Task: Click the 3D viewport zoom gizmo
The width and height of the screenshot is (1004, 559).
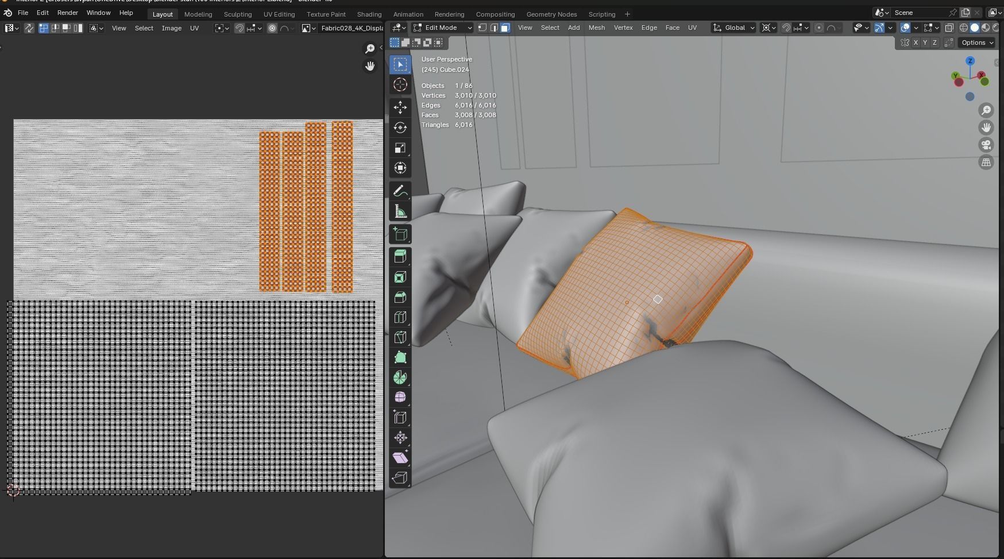Action: click(986, 110)
